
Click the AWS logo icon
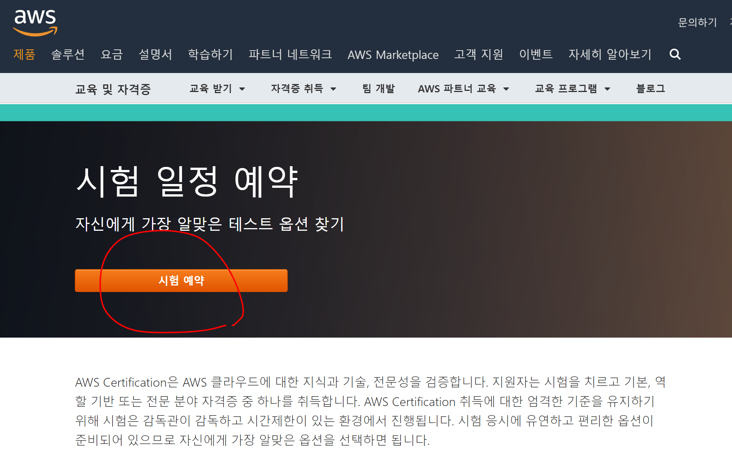35,22
